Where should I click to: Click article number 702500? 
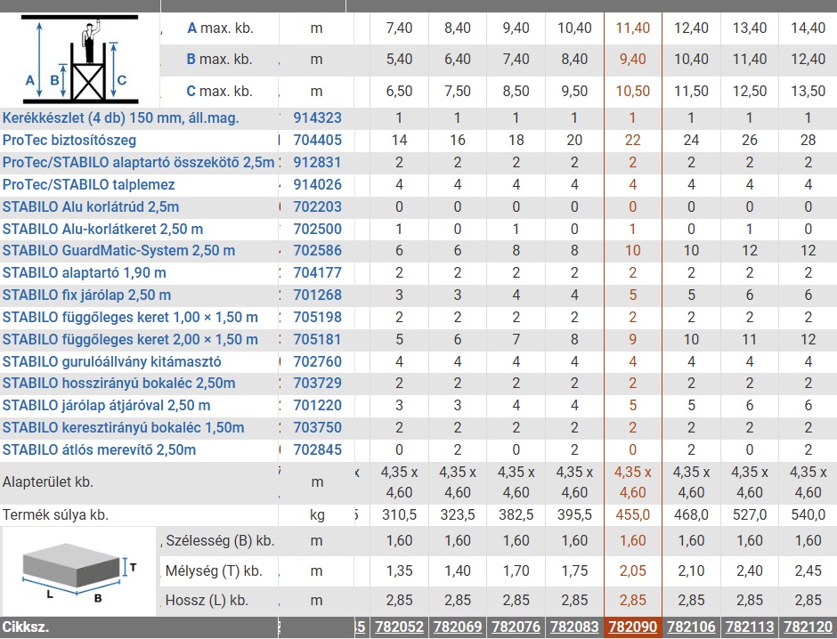point(318,230)
